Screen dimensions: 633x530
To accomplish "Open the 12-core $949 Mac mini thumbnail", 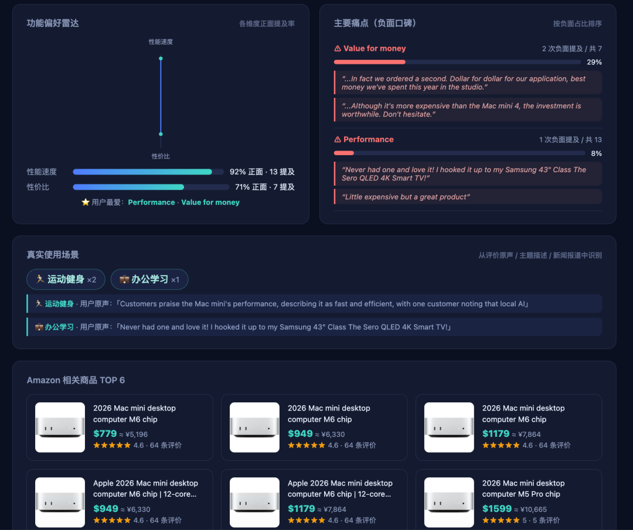I will coord(60,502).
